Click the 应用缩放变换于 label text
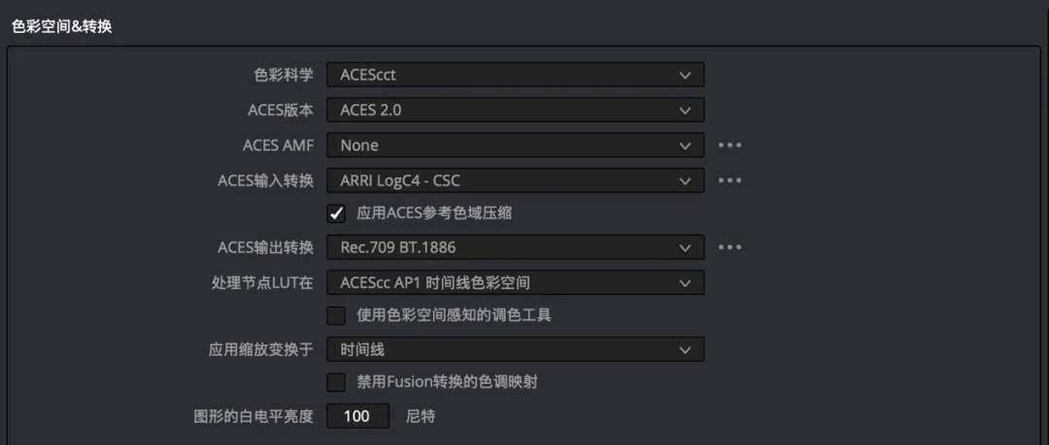Viewport: 1049px width, 445px height. coord(261,349)
